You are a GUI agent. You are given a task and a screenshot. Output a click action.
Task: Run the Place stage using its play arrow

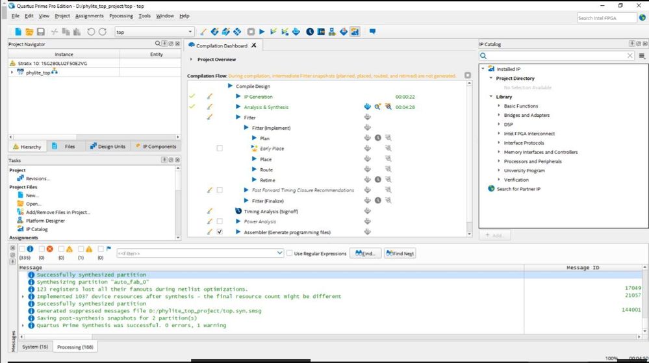click(x=254, y=159)
